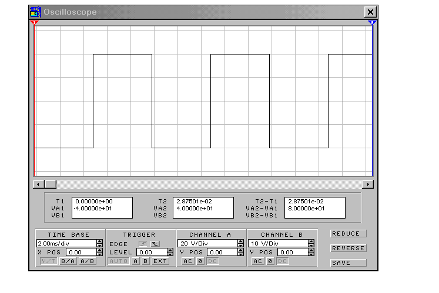
Task: Set trigger source to EXT
Action: click(x=160, y=261)
